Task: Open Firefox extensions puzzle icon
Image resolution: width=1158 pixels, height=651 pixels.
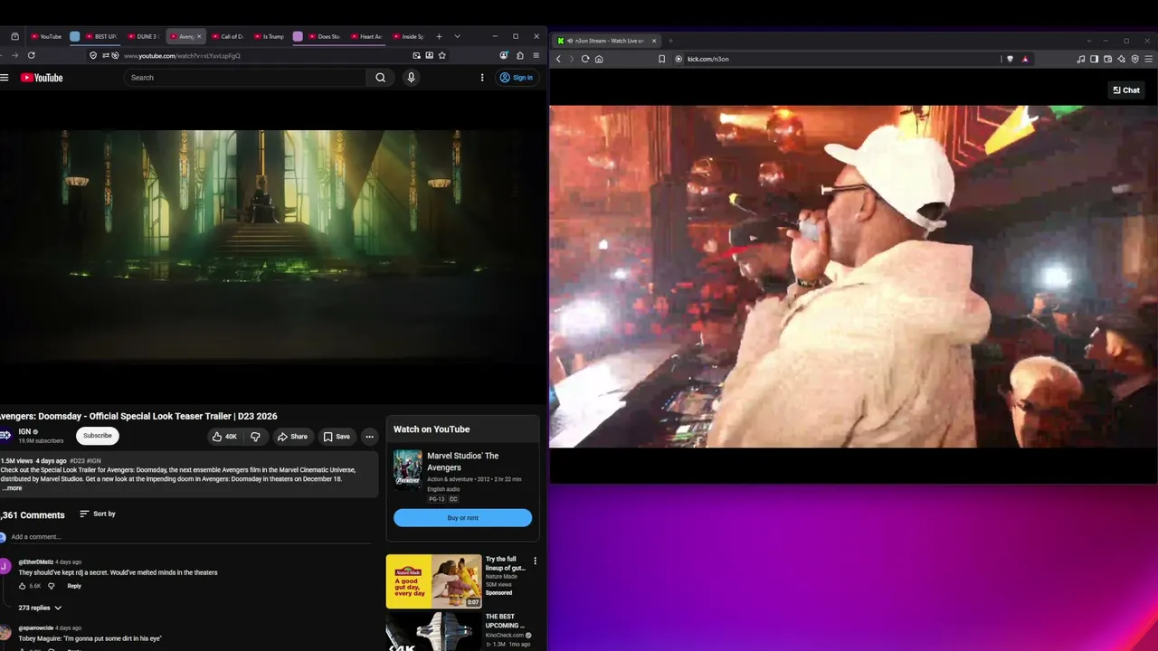Action: [x=519, y=55]
